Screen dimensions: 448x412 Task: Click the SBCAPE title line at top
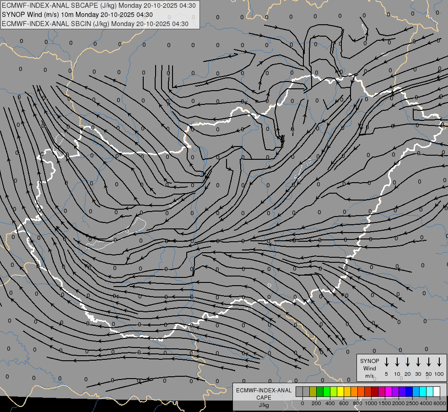[x=98, y=5]
